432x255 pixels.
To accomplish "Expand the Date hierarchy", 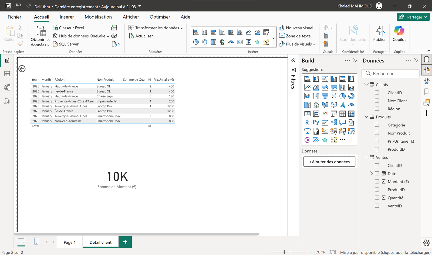I will coord(371,173).
